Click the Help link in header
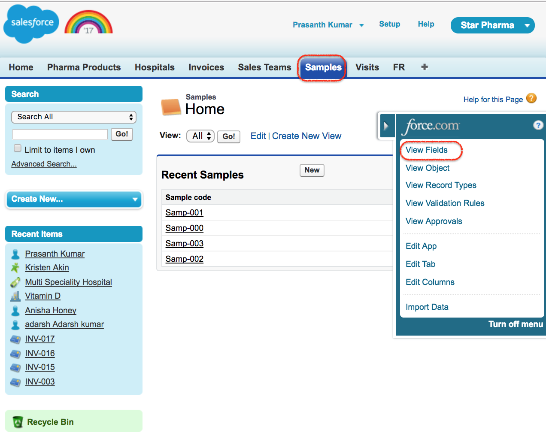This screenshot has width=546, height=436. (x=426, y=24)
